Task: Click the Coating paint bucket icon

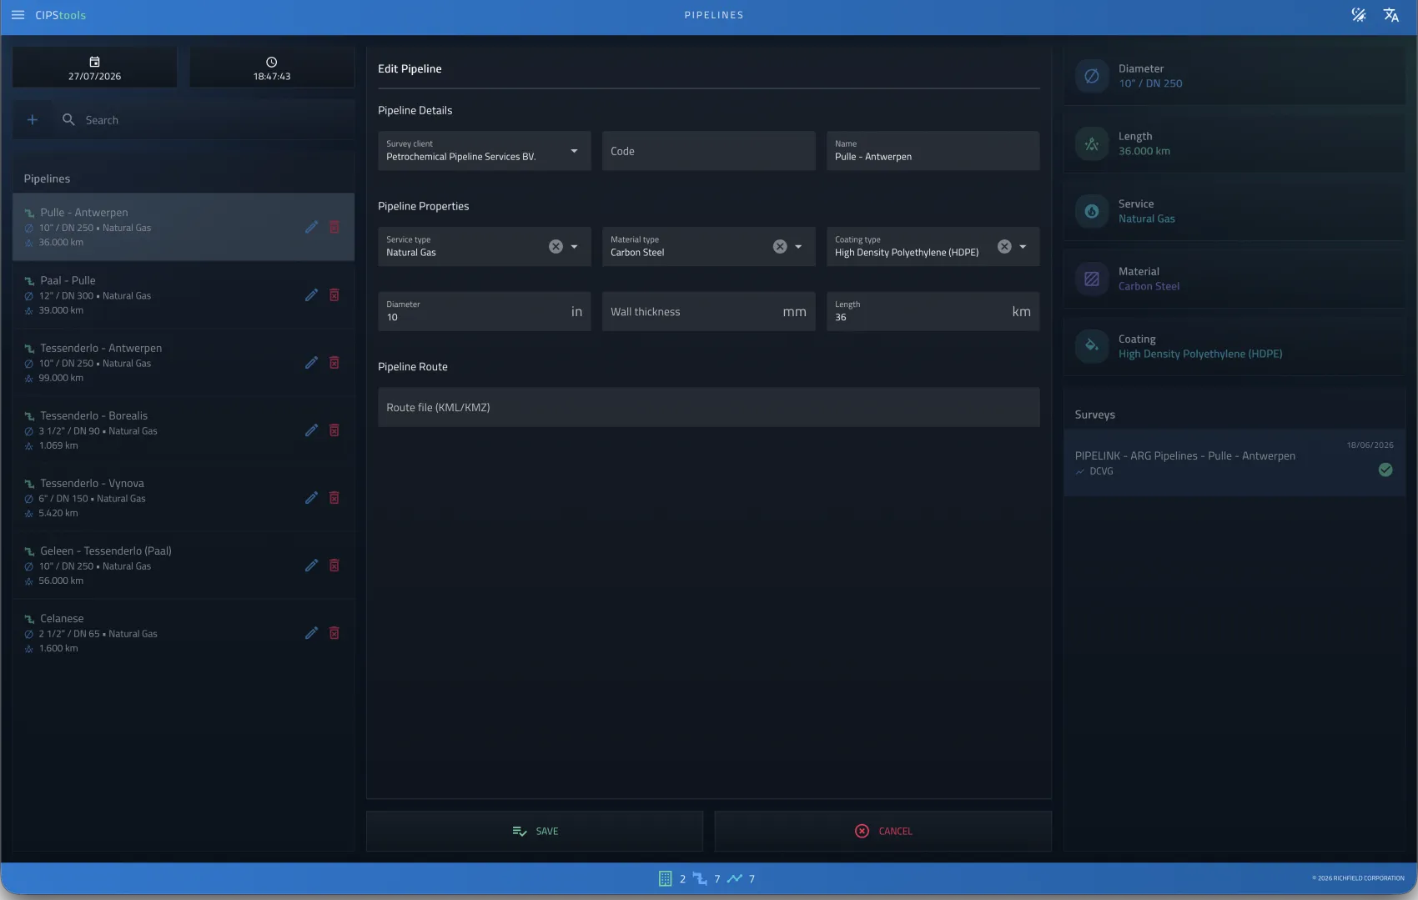Action: (x=1092, y=346)
